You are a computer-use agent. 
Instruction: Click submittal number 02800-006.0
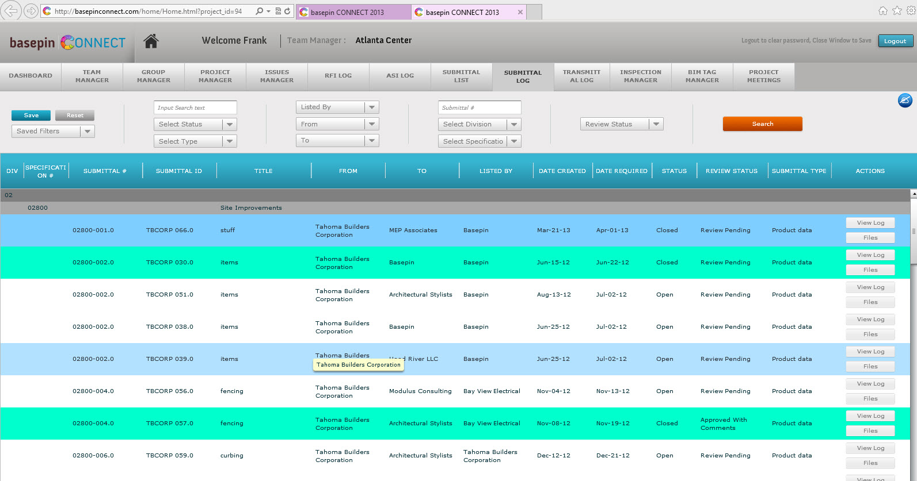pyautogui.click(x=93, y=456)
